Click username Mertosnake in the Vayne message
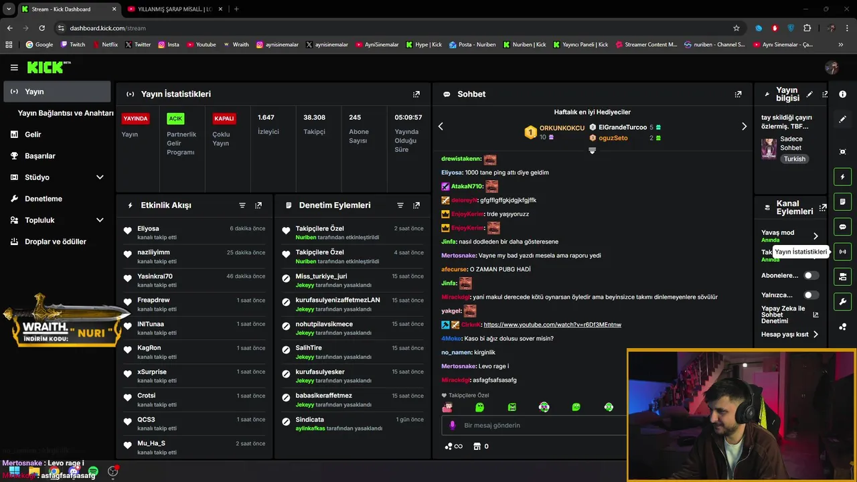Screen dimensions: 857x482 pyautogui.click(x=459, y=256)
